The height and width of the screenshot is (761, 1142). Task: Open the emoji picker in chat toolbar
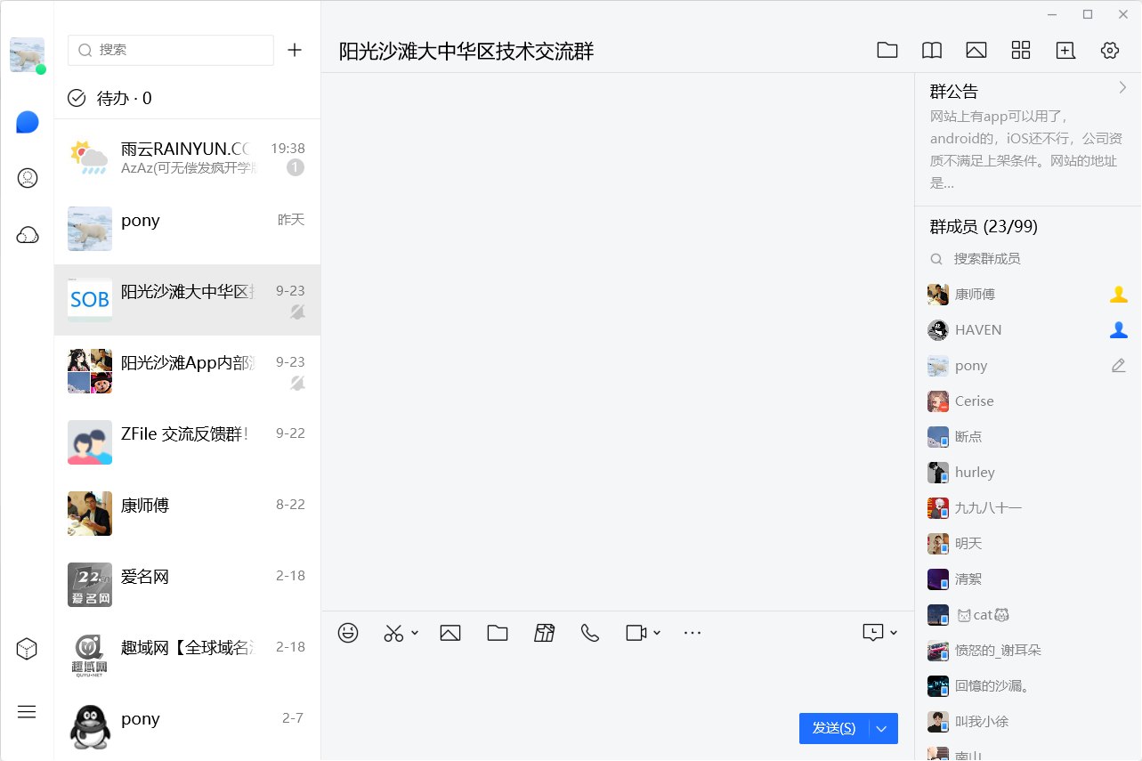348,633
